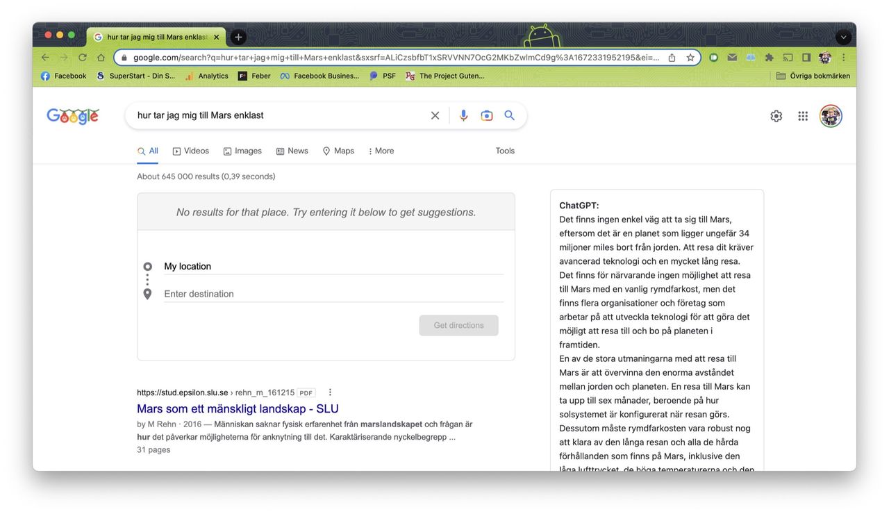Select the My location radio point

coord(147,266)
